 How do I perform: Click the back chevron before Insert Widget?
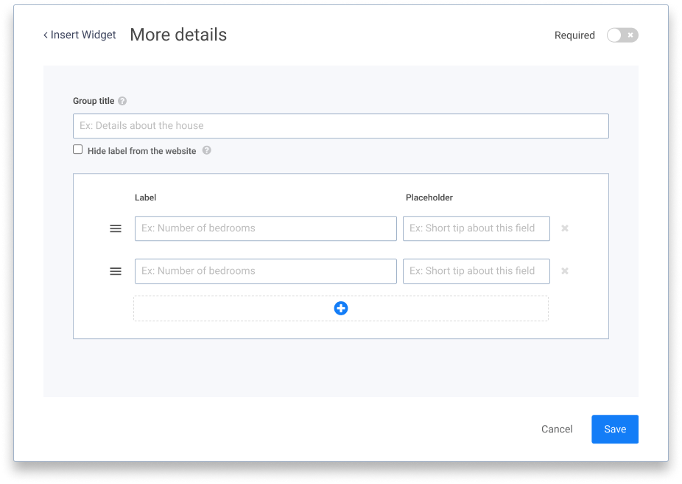point(46,35)
